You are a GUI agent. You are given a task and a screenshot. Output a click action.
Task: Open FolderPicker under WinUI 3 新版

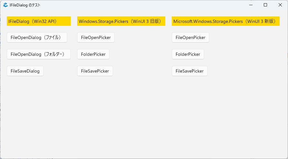coord(188,54)
